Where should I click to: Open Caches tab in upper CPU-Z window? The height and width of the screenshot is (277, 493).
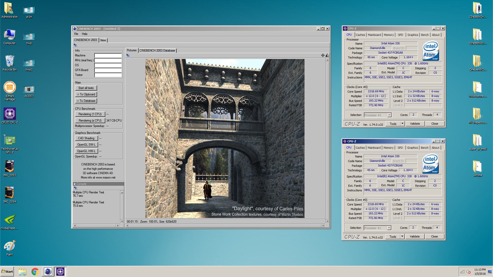pyautogui.click(x=360, y=35)
